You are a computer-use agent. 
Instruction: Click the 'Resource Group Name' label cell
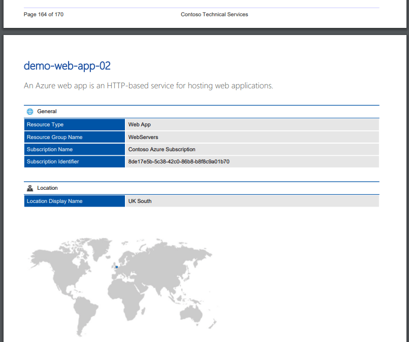[x=75, y=137]
